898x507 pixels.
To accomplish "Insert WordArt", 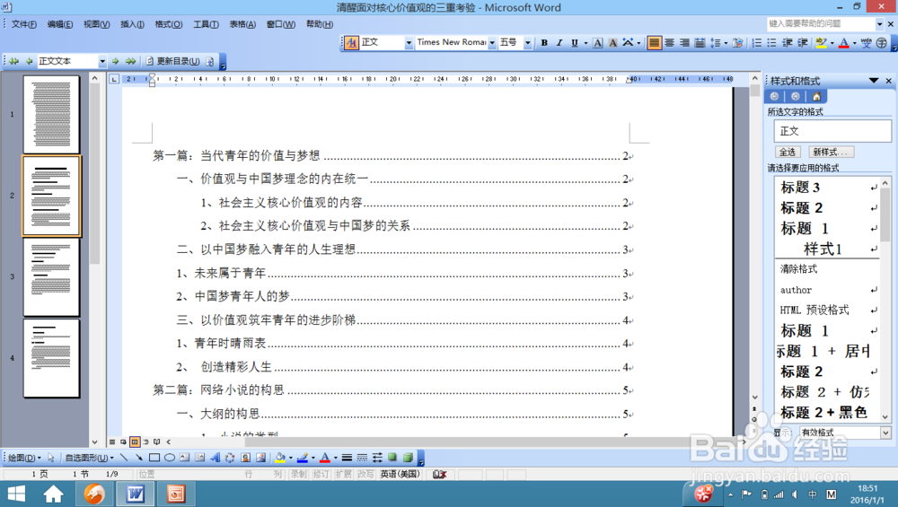I will coord(215,458).
